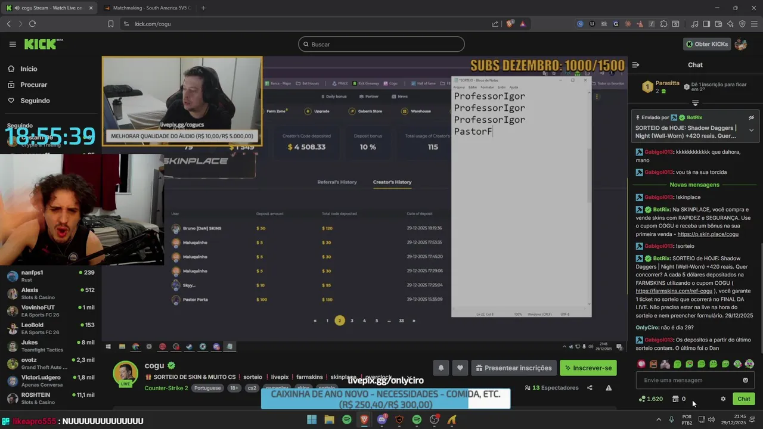Select the Portuguese language tag

pos(207,388)
